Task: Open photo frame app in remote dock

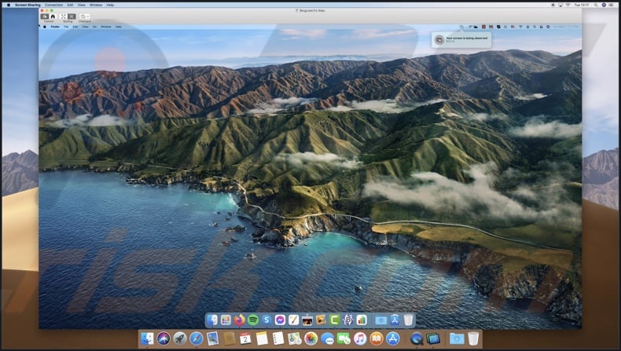Action: tap(321, 320)
